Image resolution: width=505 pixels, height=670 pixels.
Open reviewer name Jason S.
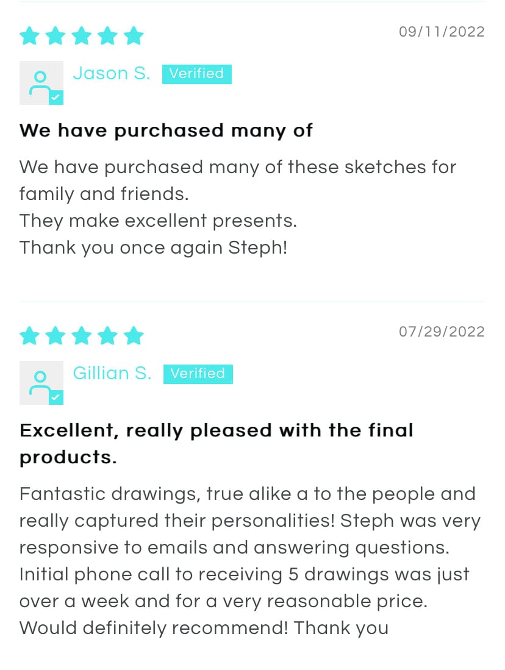111,74
